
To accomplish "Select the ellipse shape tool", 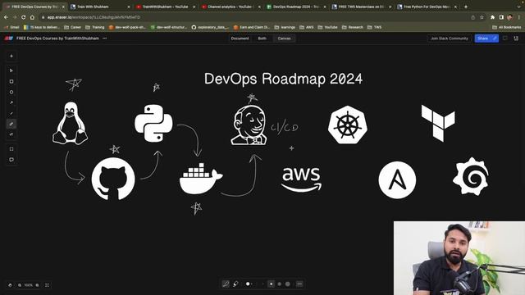I will click(11, 92).
